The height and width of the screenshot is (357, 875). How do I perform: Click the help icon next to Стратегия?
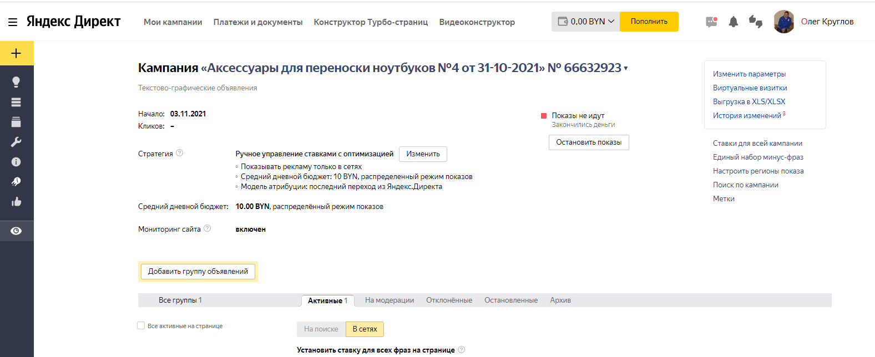pos(180,153)
